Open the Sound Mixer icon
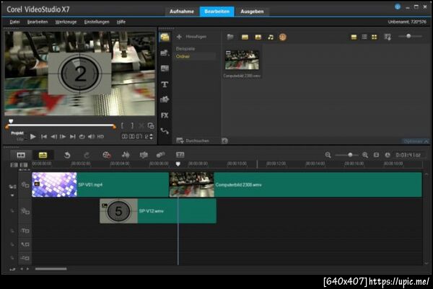433x289 pixels. pos(126,155)
